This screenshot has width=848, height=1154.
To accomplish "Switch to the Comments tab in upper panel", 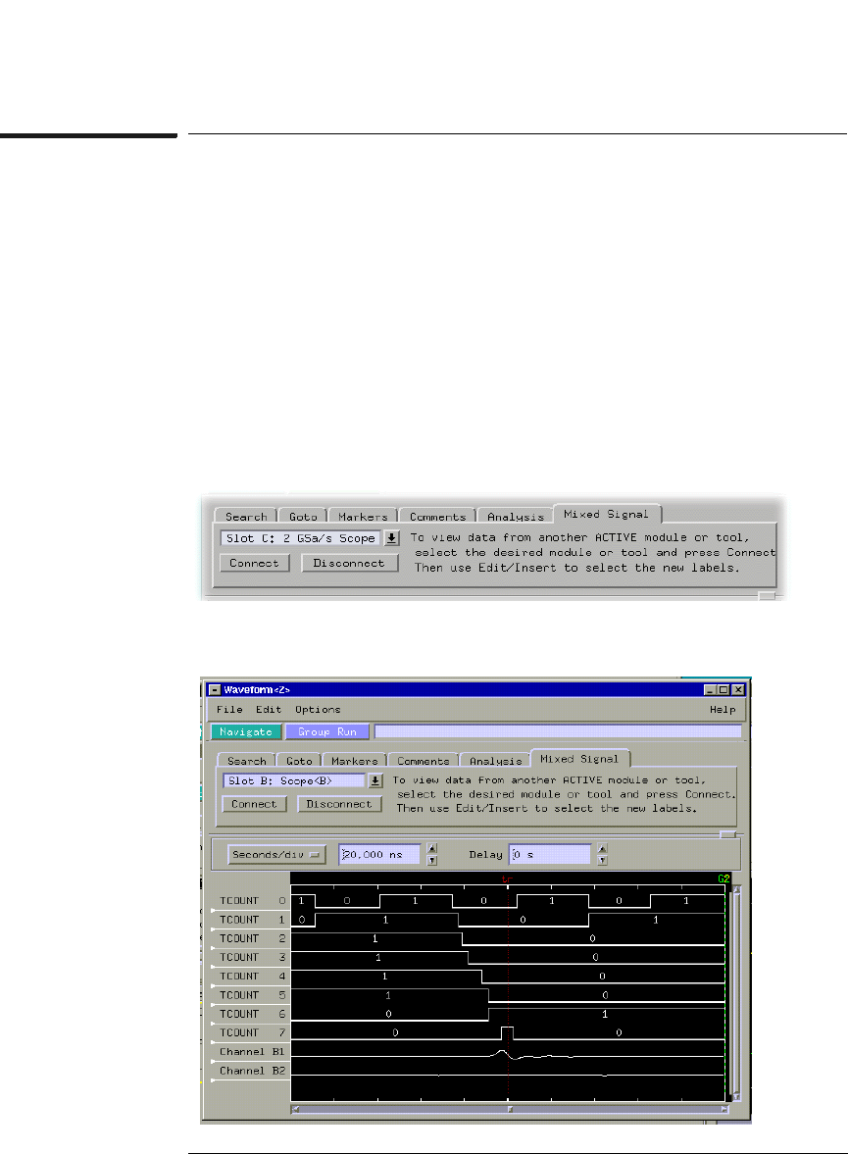I will coord(438,517).
